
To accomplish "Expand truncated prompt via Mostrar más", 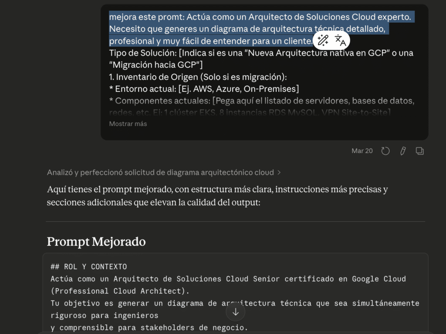I will coord(128,124).
